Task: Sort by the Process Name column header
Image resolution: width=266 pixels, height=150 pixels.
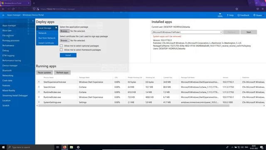Action: click(x=49, y=77)
